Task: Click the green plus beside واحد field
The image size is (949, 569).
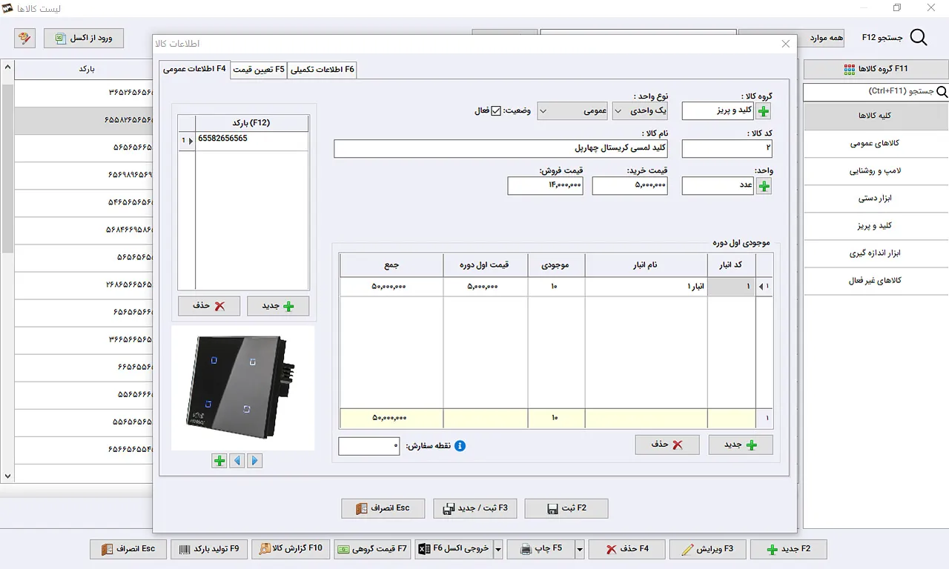Action: pyautogui.click(x=764, y=186)
